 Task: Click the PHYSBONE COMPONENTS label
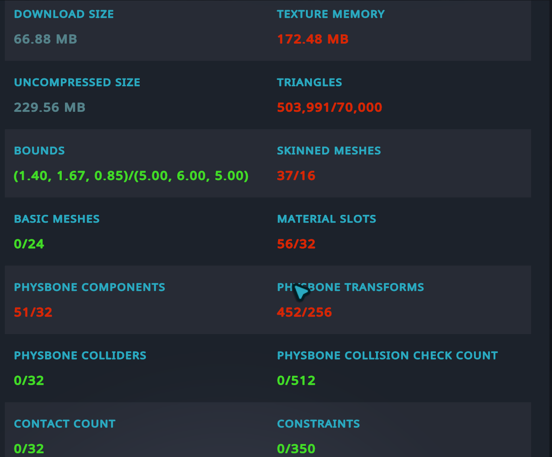coord(90,287)
